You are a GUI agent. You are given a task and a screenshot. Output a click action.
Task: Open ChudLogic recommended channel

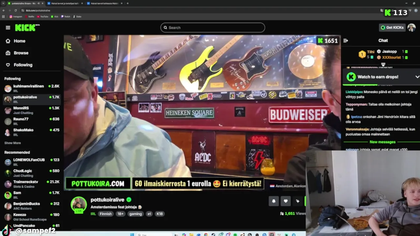tap(32, 173)
